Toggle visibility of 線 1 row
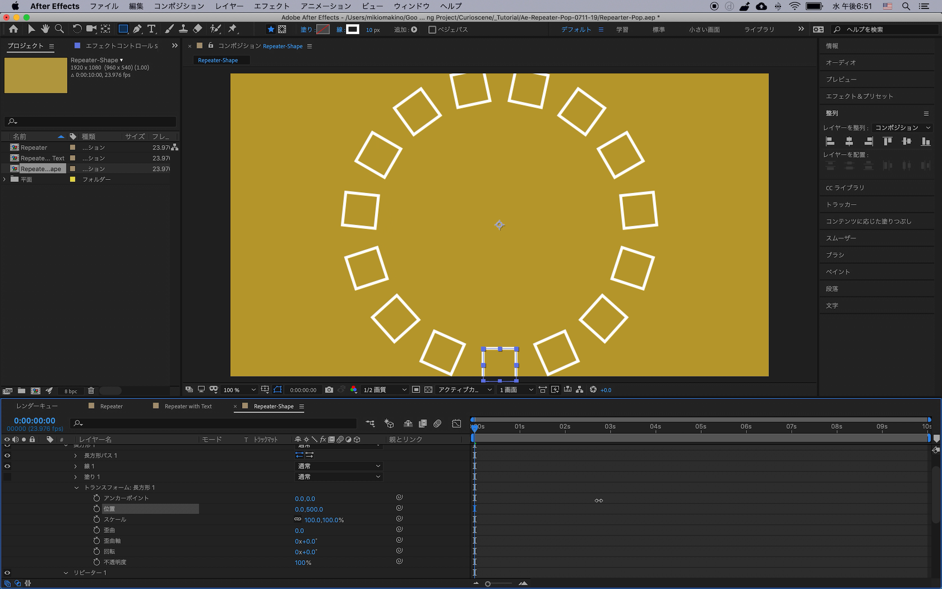The height and width of the screenshot is (589, 942). click(7, 466)
